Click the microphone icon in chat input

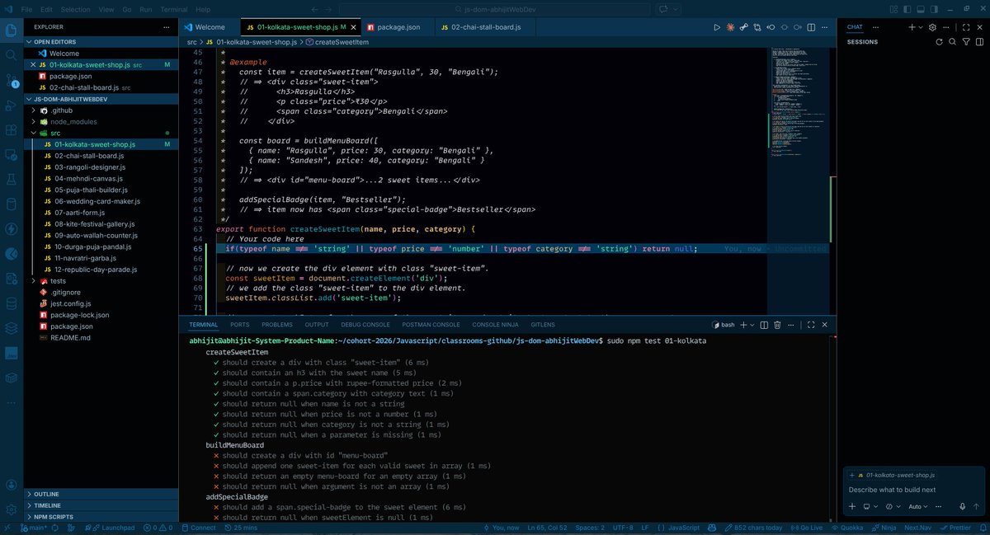tap(962, 506)
